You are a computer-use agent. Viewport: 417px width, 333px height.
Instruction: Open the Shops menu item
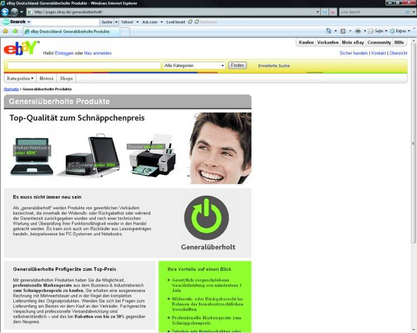(66, 78)
